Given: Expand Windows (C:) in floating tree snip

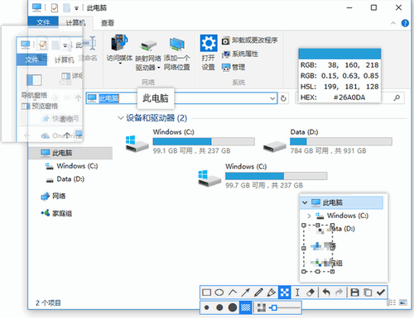Looking at the screenshot, I should [309, 216].
